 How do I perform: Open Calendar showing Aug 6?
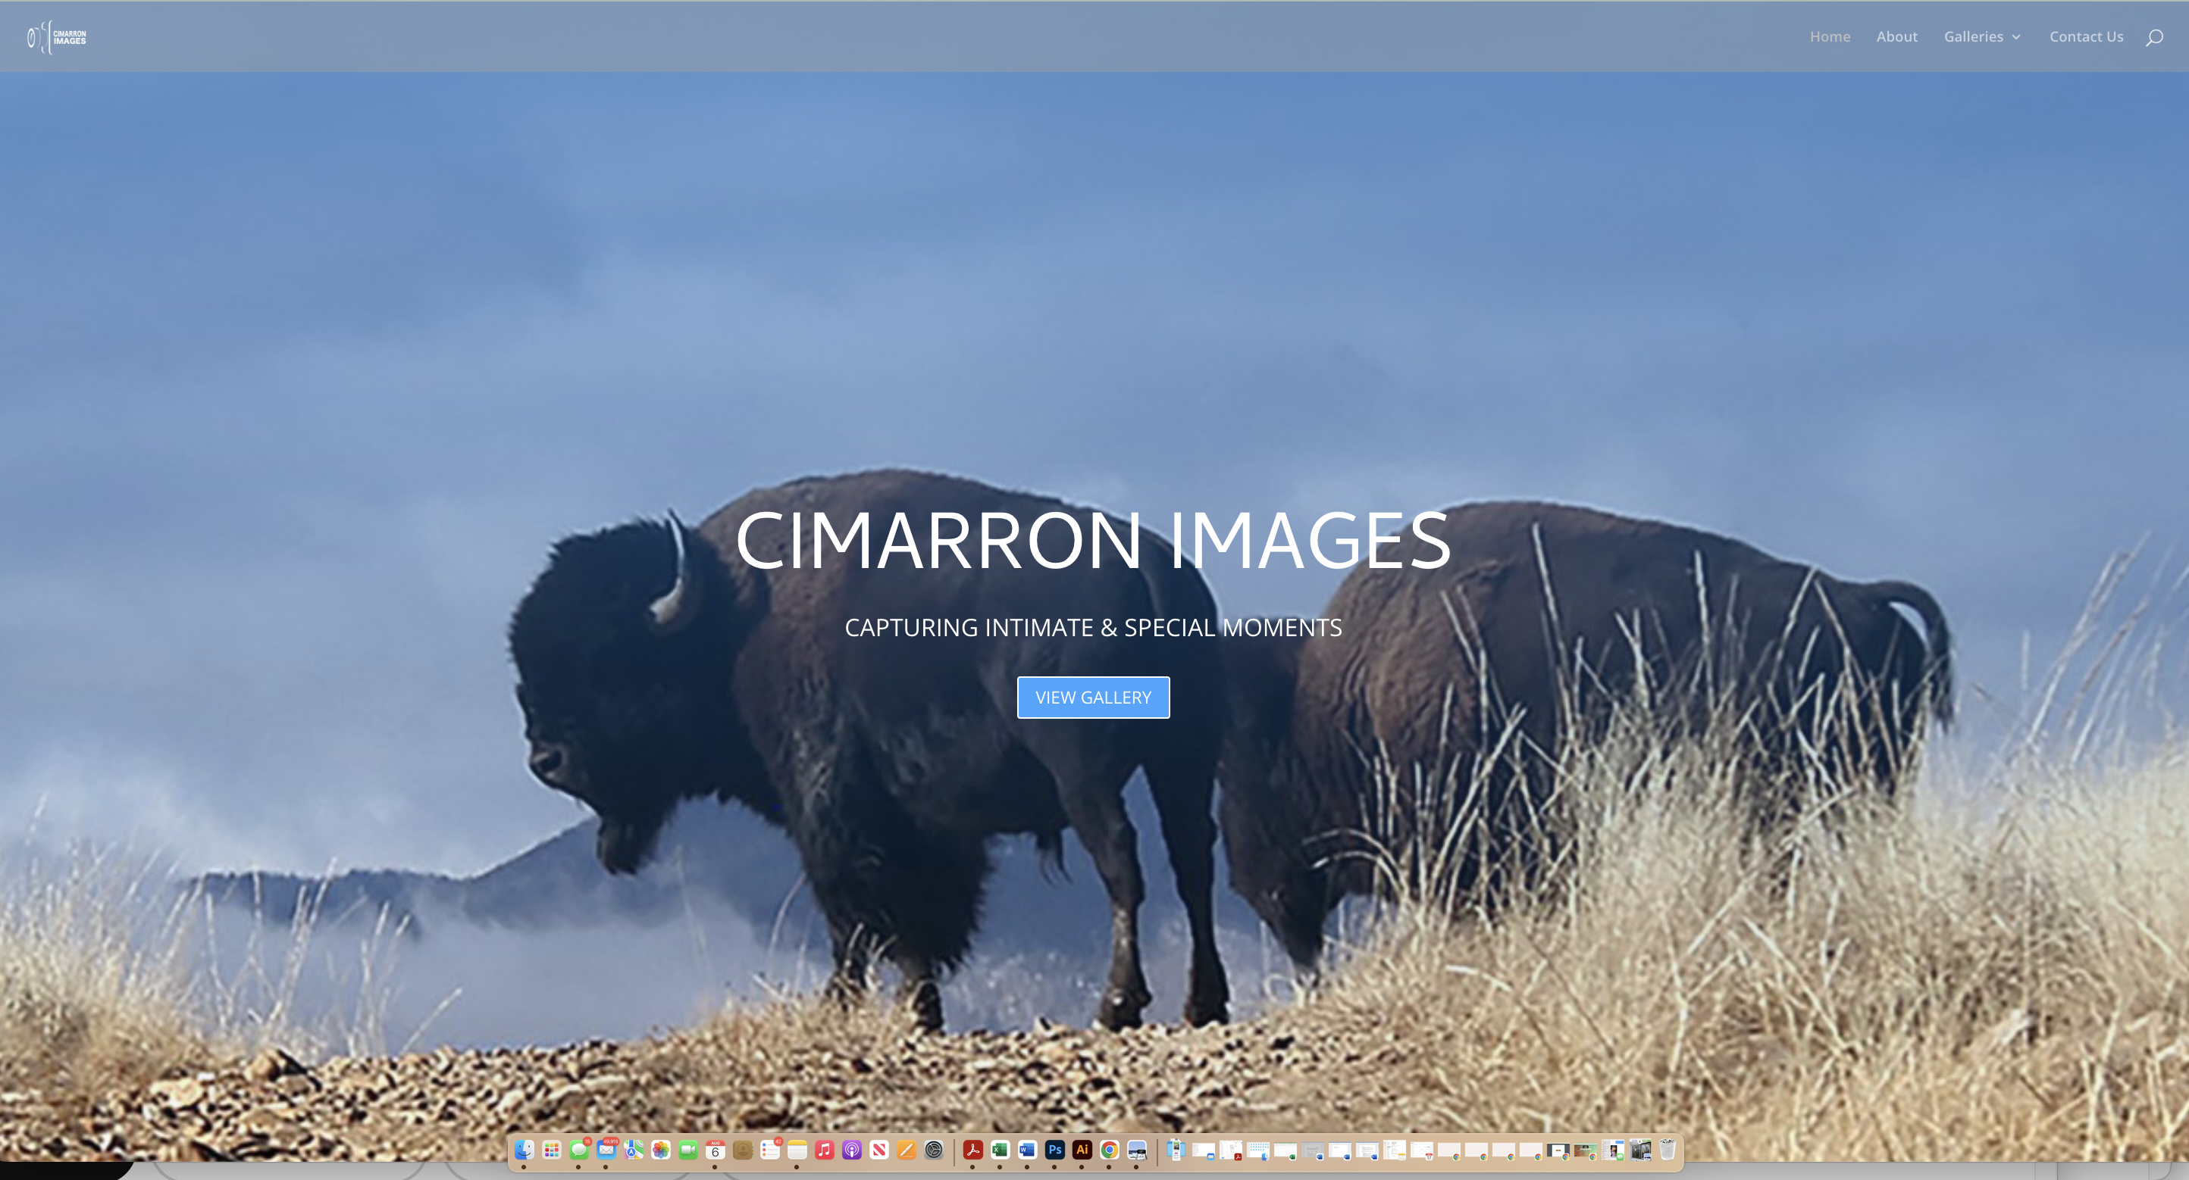[715, 1150]
